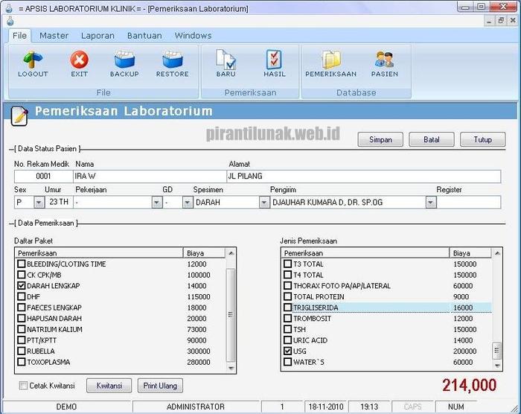Screen dimensions: 521x414
Task: Click the Simpan button
Action: click(x=380, y=139)
